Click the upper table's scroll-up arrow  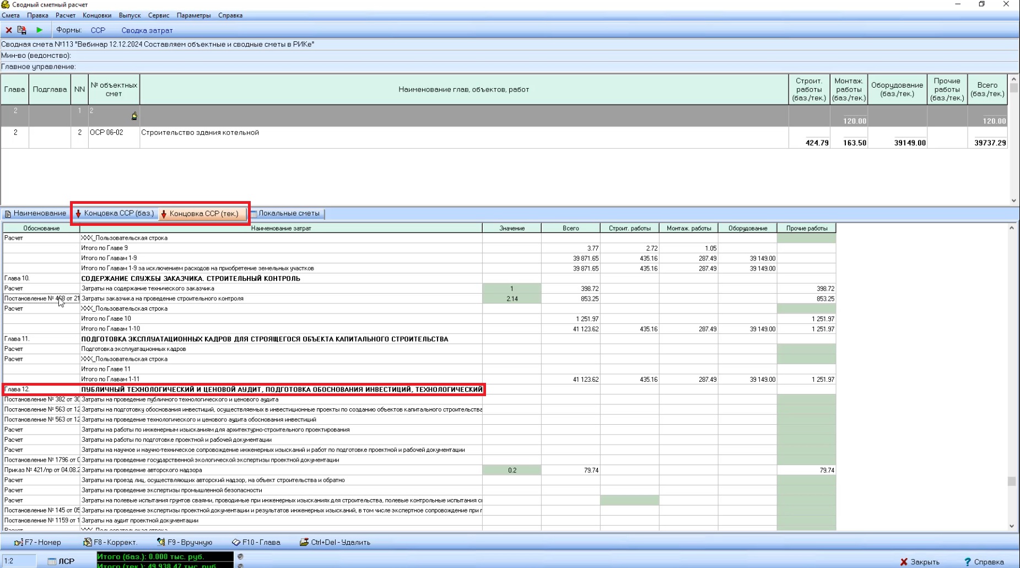pos(1013,79)
